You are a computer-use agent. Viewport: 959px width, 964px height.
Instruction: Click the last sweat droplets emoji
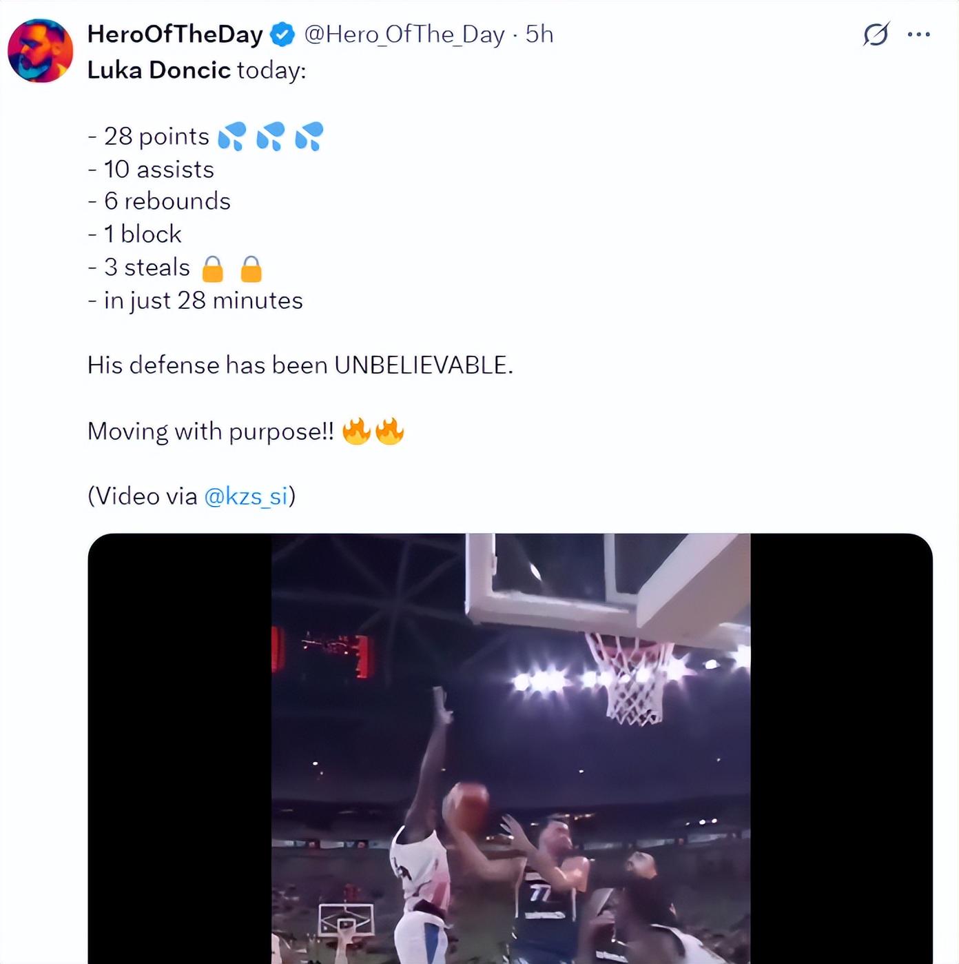pos(309,137)
